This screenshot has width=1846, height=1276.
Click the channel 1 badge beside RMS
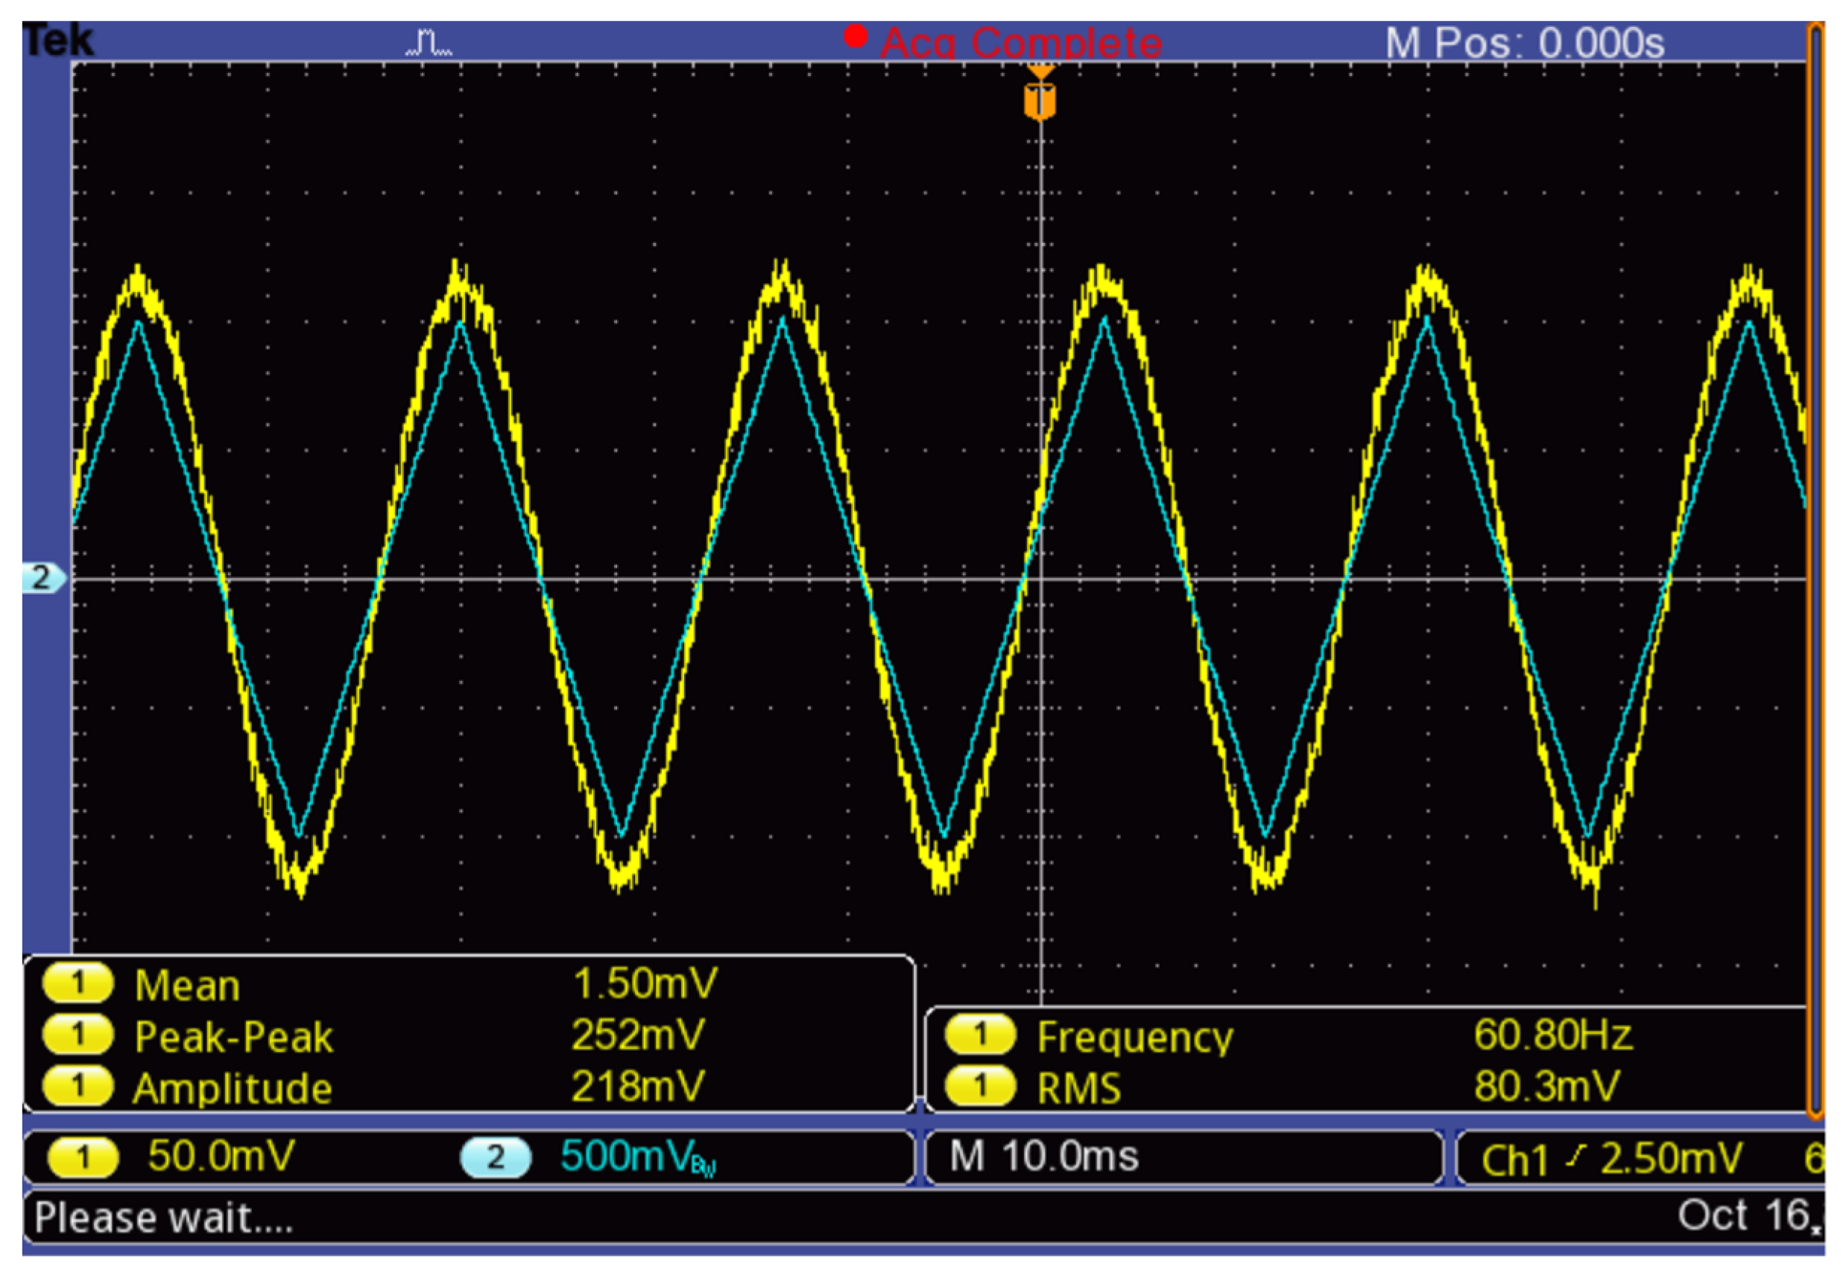pyautogui.click(x=980, y=1087)
